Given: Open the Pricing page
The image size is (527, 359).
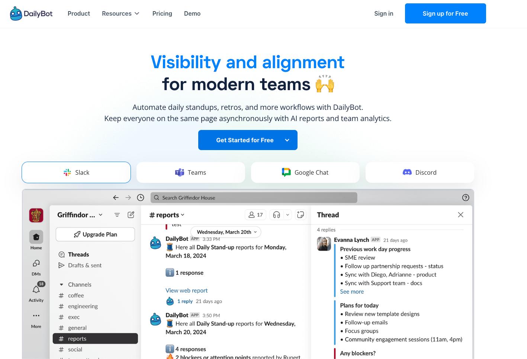Looking at the screenshot, I should (162, 13).
